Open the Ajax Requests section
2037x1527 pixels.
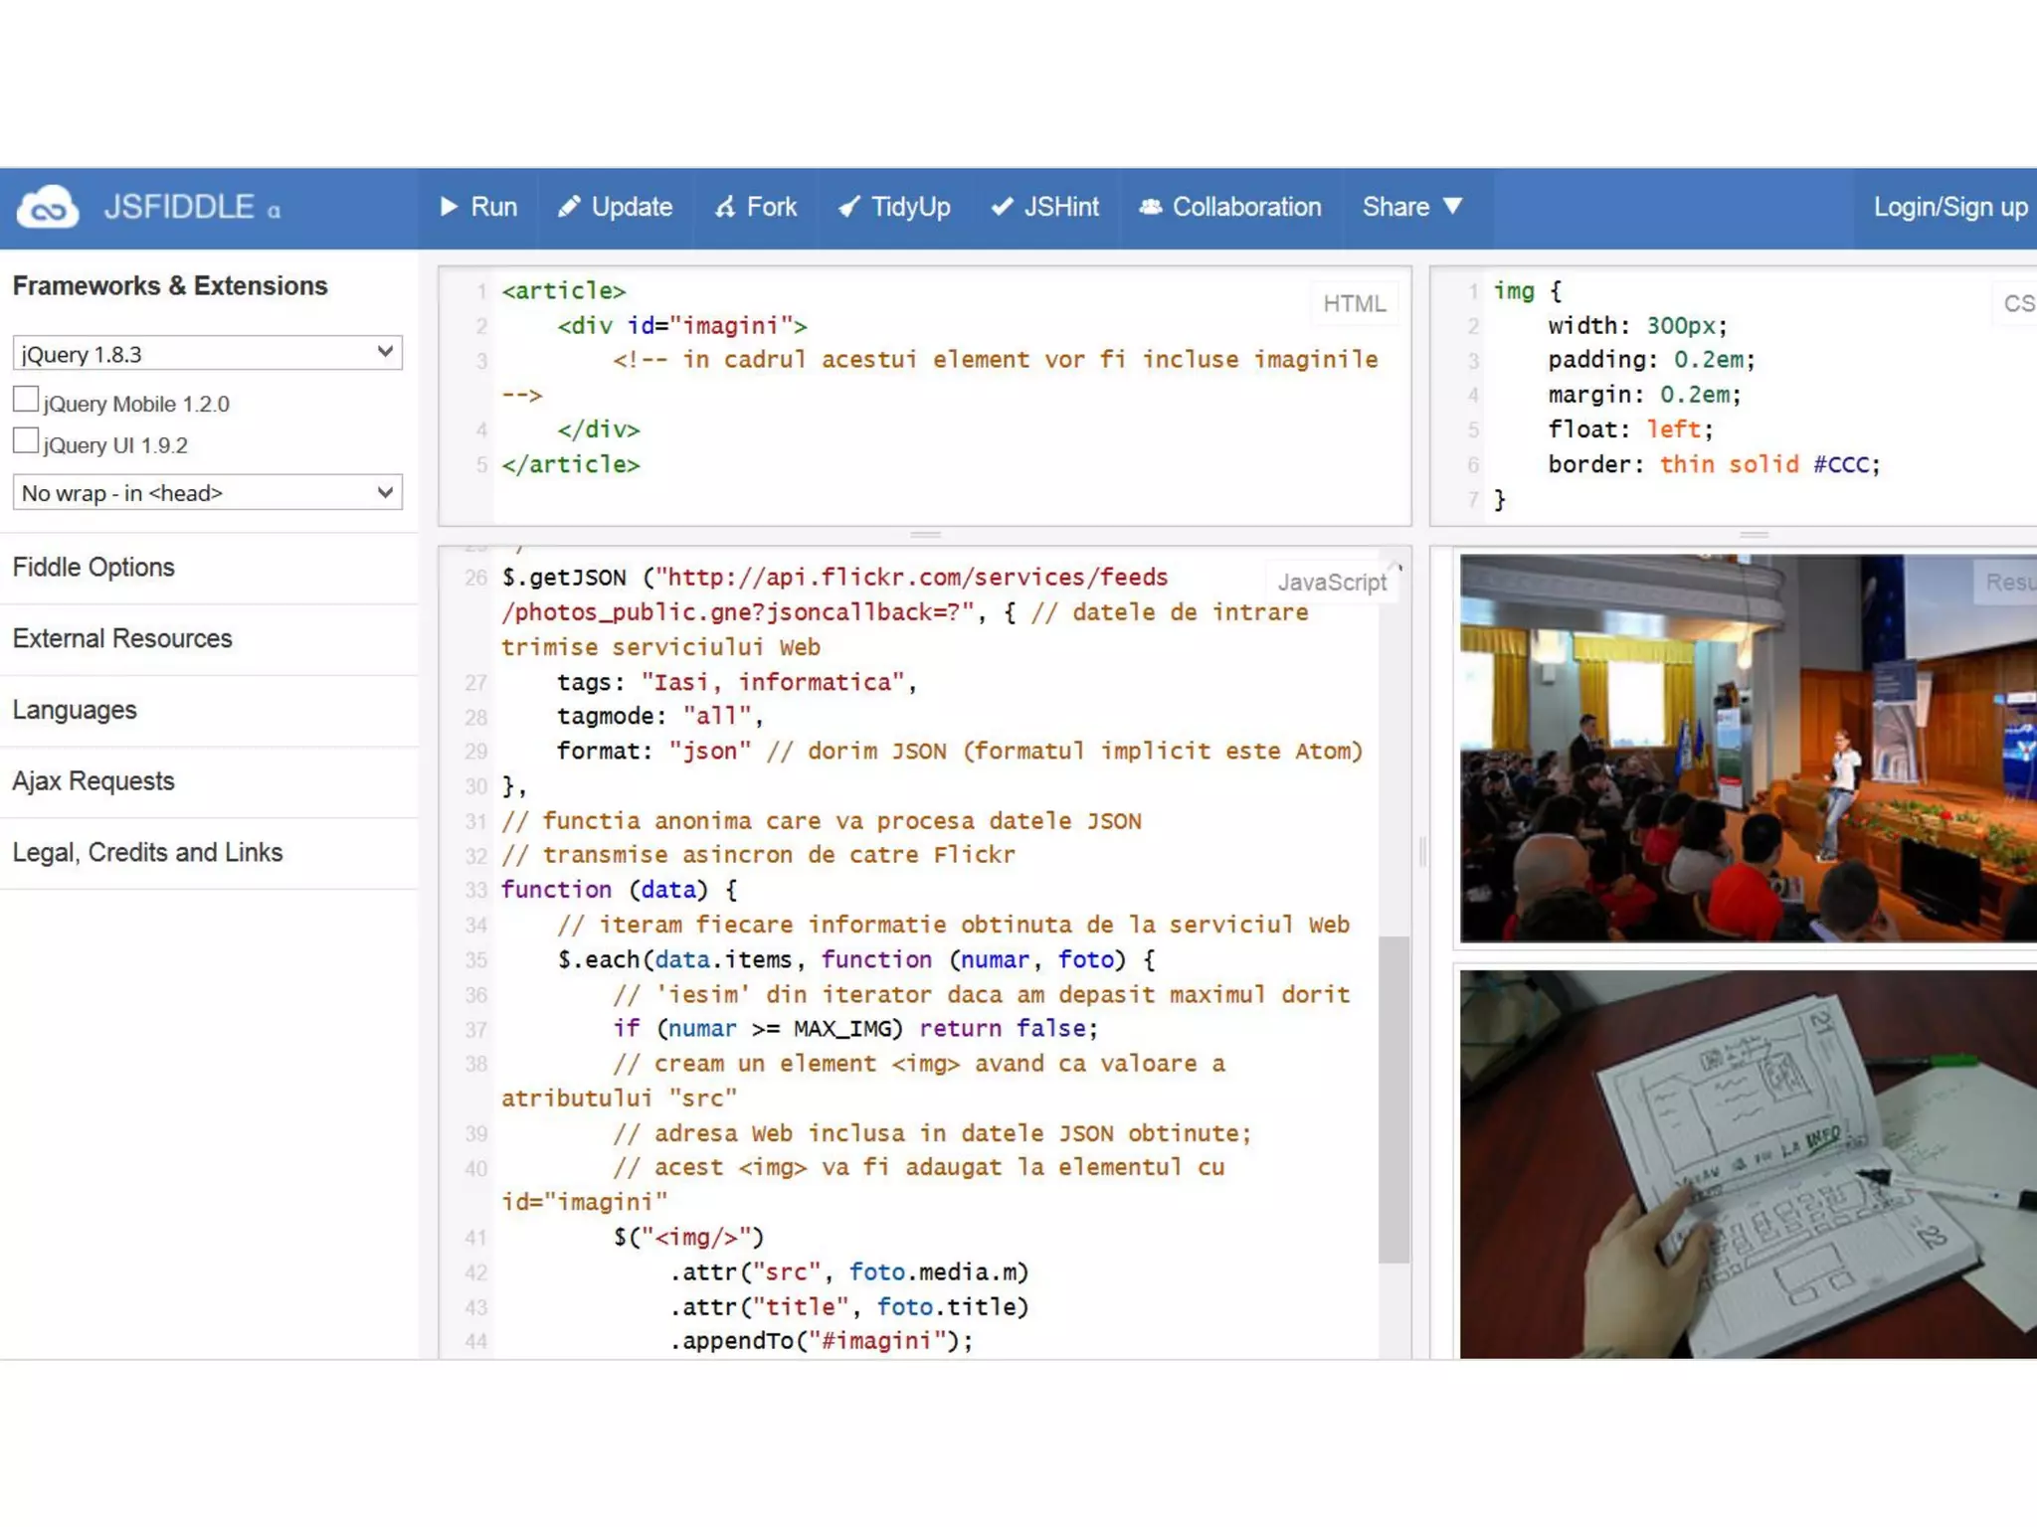tap(93, 781)
